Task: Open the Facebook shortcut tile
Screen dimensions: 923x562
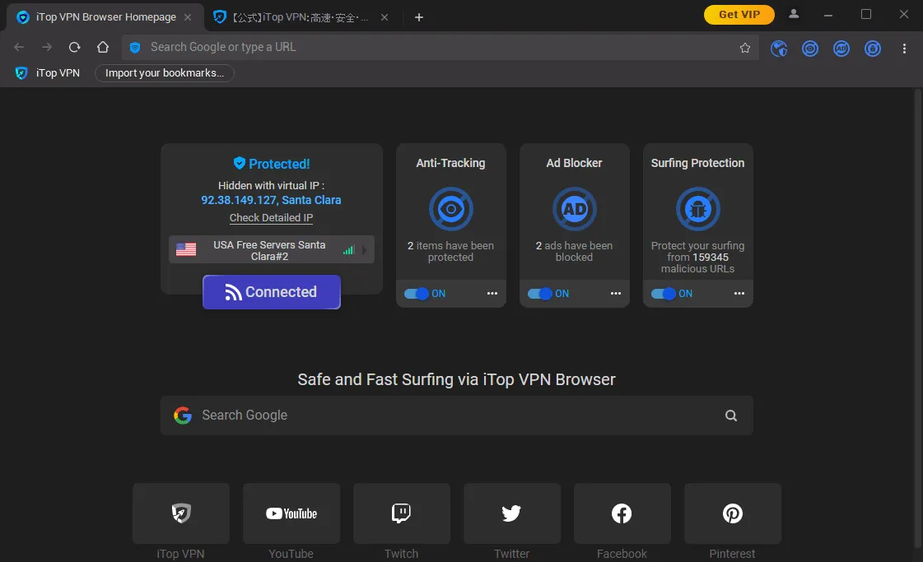Action: click(622, 513)
